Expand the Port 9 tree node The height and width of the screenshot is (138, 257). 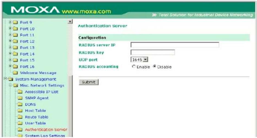coord(10,22)
